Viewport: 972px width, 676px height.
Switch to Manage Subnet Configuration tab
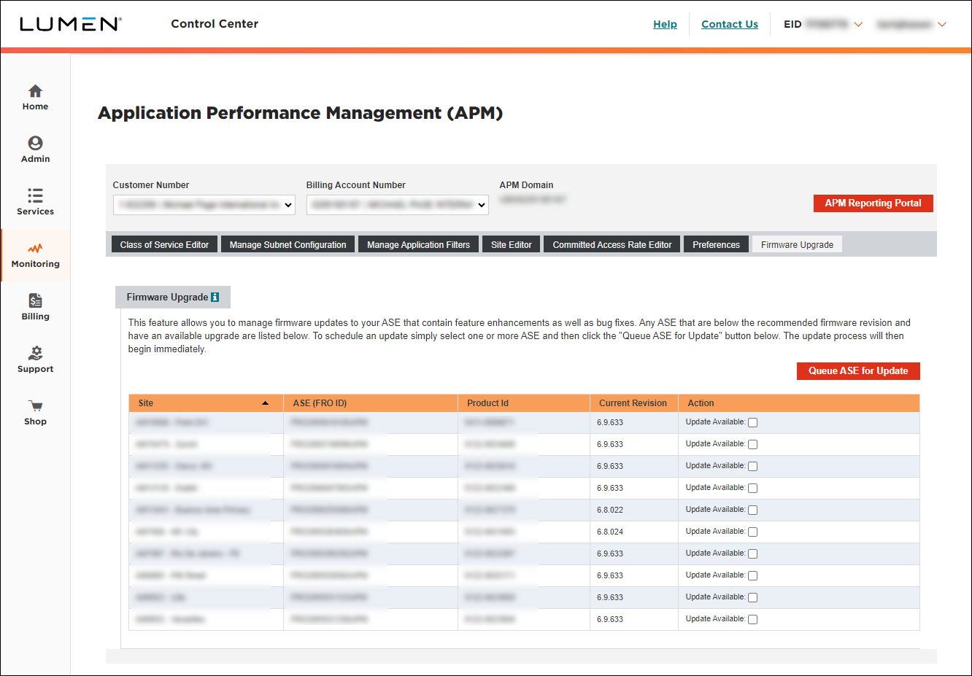[x=288, y=244]
